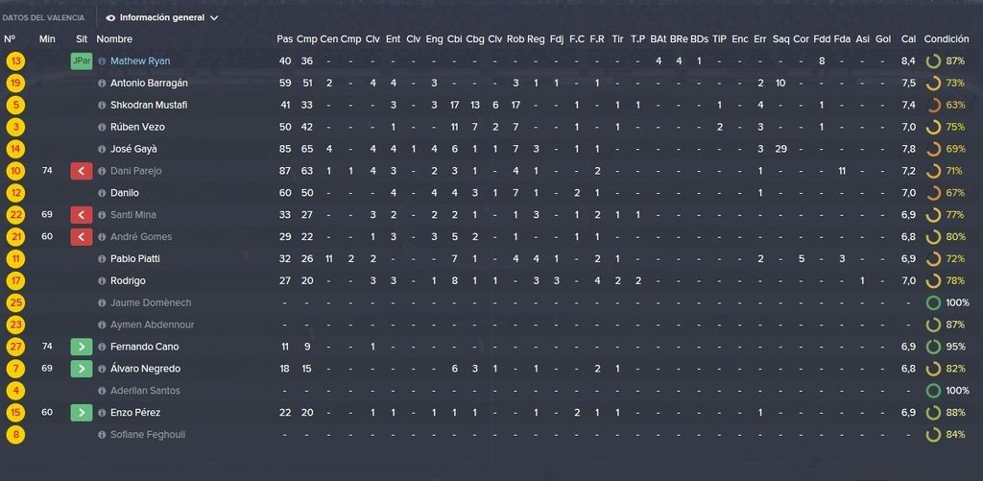This screenshot has width=983, height=481.
Task: Click Jaume Domènech 100% condition circle
Action: (933, 302)
